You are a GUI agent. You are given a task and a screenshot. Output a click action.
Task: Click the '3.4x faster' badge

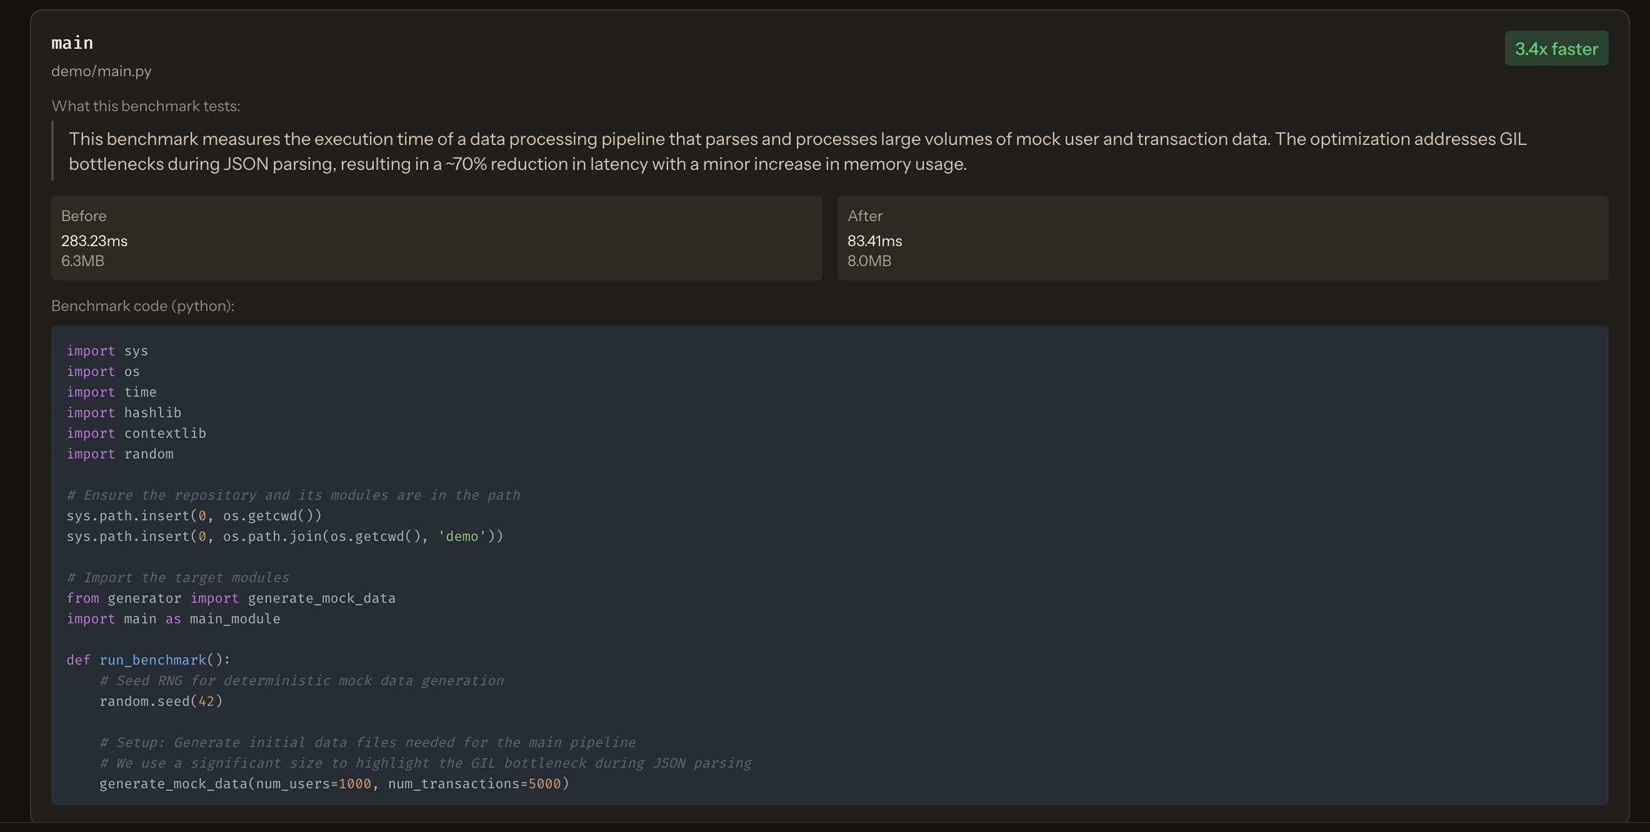click(1556, 49)
